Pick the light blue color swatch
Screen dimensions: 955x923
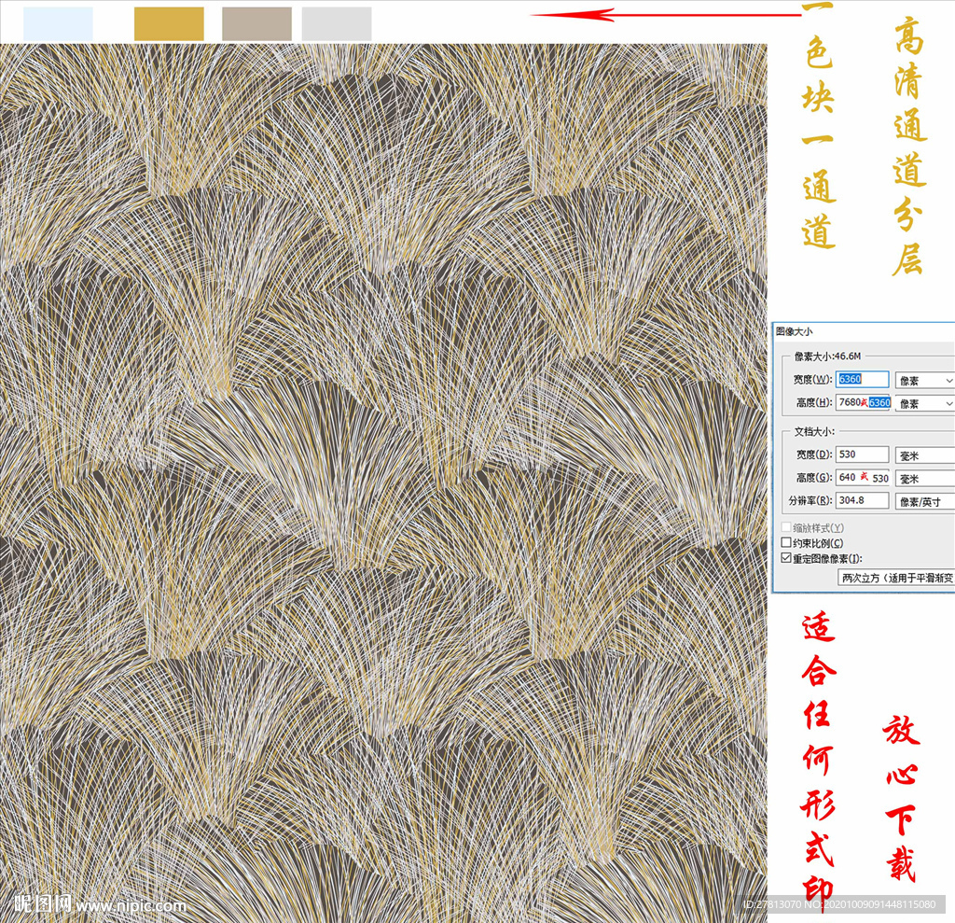point(58,23)
